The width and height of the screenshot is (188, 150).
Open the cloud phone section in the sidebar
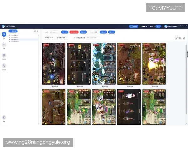coord(4,34)
